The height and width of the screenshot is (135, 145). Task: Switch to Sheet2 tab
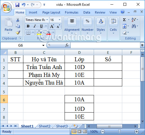45,126
